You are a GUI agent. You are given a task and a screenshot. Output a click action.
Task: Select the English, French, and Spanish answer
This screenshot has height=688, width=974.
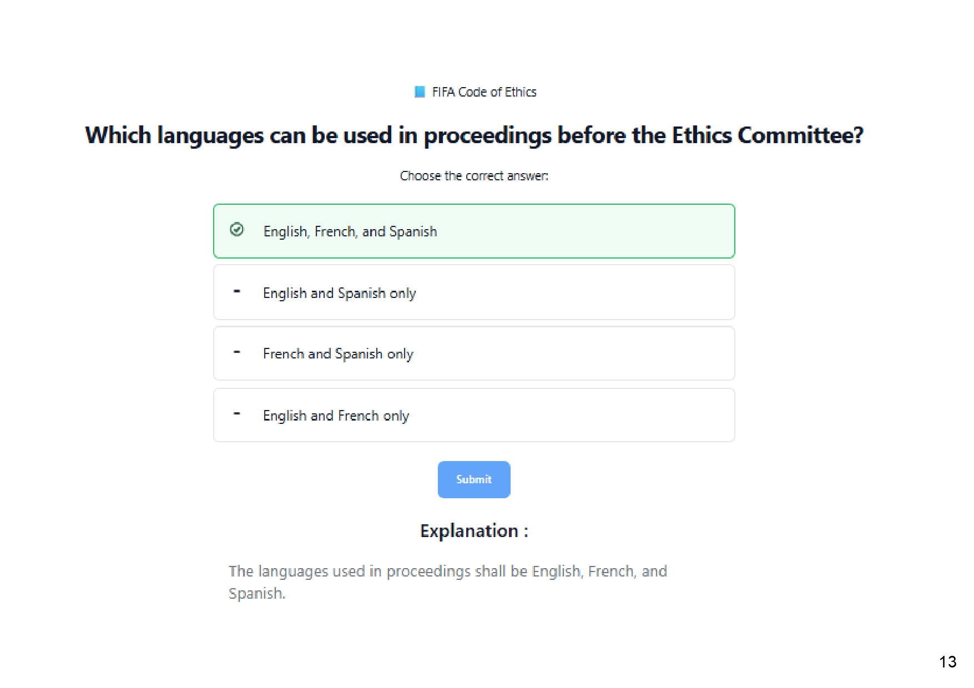474,231
